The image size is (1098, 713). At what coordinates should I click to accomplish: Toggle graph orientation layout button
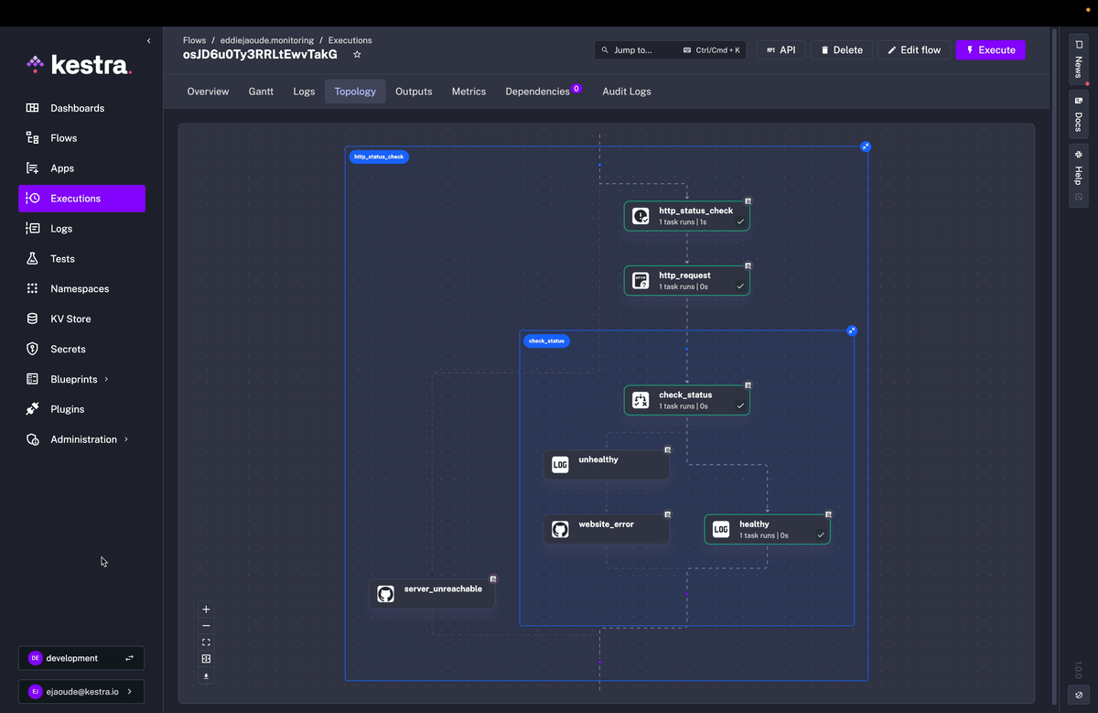pos(206,659)
